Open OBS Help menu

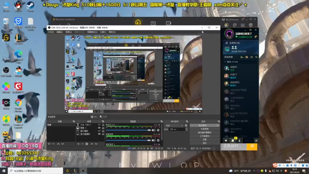[x=112, y=32]
